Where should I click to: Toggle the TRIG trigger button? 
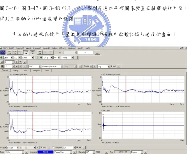(x=33, y=52)
